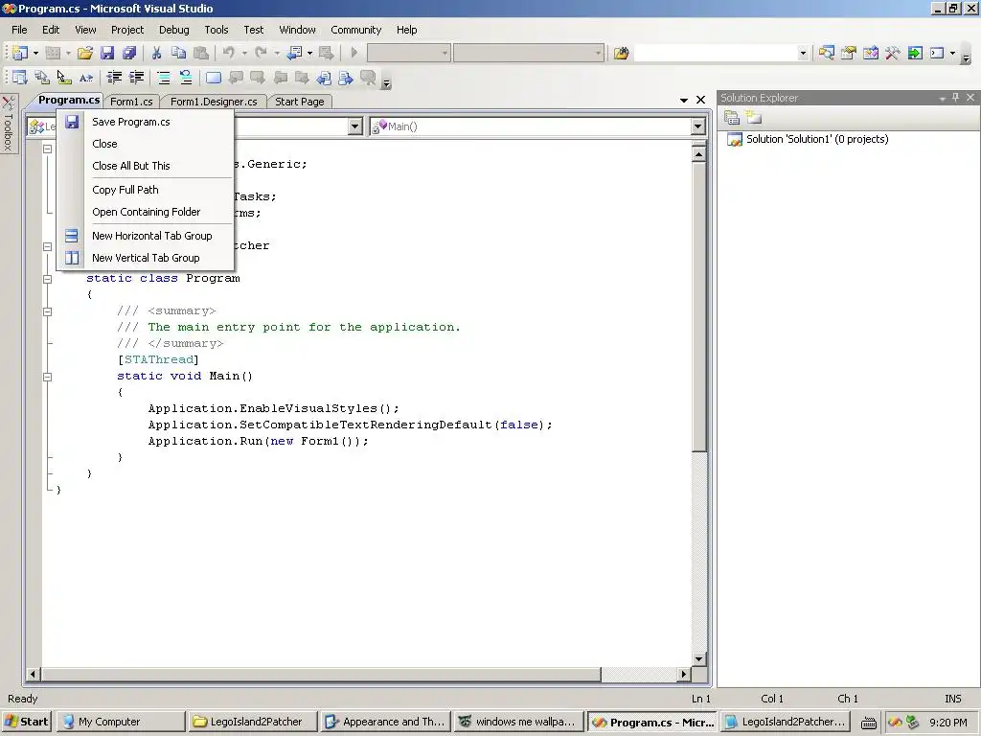Click the Uncomment Selected Lines icon
981x736 pixels.
pos(186,78)
